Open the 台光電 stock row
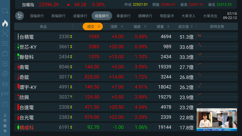 pos(126,117)
